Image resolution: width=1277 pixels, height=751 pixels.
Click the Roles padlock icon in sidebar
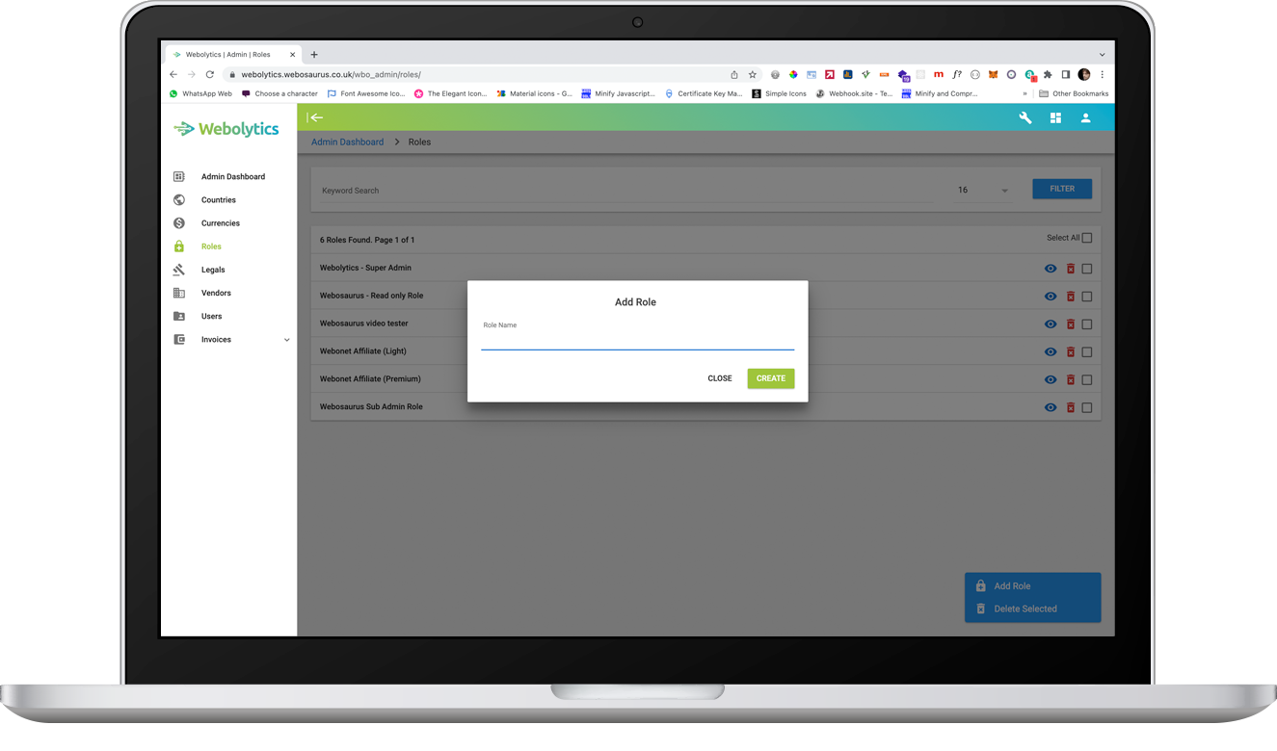pos(178,246)
